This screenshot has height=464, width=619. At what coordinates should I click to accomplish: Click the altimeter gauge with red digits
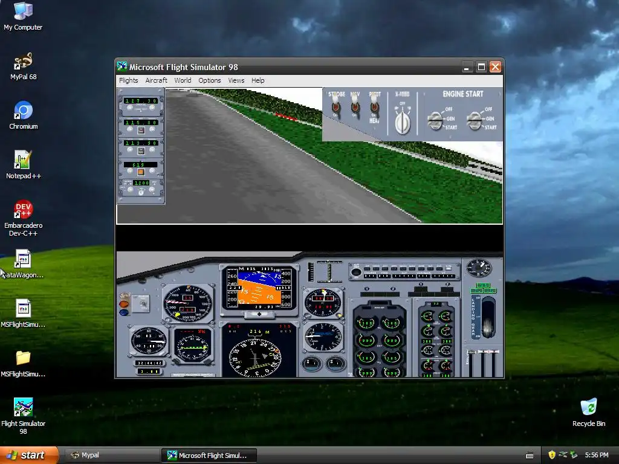point(323,303)
